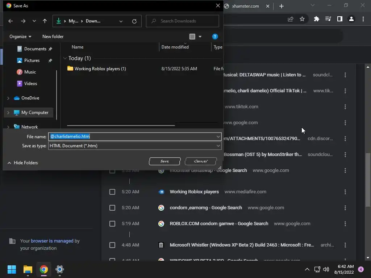Open File name history dropdown
The image size is (371, 278).
(x=218, y=136)
